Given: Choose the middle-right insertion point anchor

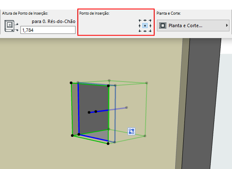Looking at the screenshot, I should point(150,26).
